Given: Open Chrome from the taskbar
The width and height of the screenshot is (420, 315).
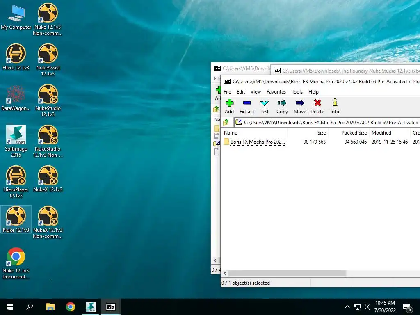Looking at the screenshot, I should tap(71, 307).
